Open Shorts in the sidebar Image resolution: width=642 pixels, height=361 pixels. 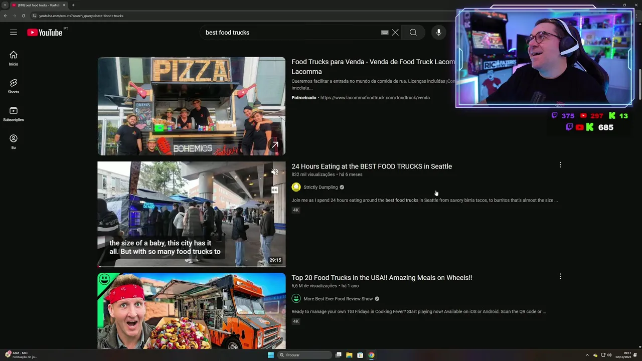(x=14, y=86)
